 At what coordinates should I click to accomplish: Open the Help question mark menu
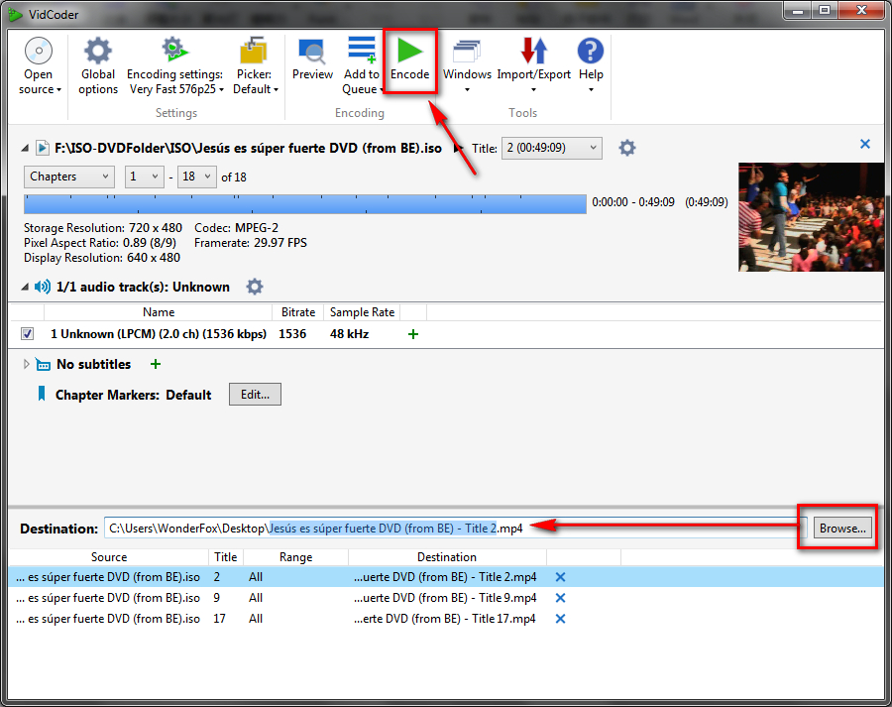point(591,66)
